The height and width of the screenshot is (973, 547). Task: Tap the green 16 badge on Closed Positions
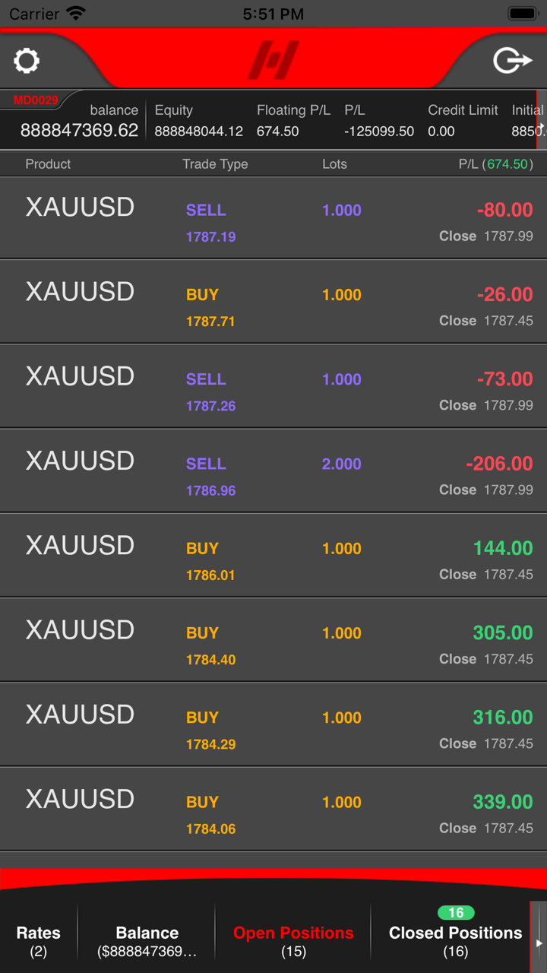(456, 912)
